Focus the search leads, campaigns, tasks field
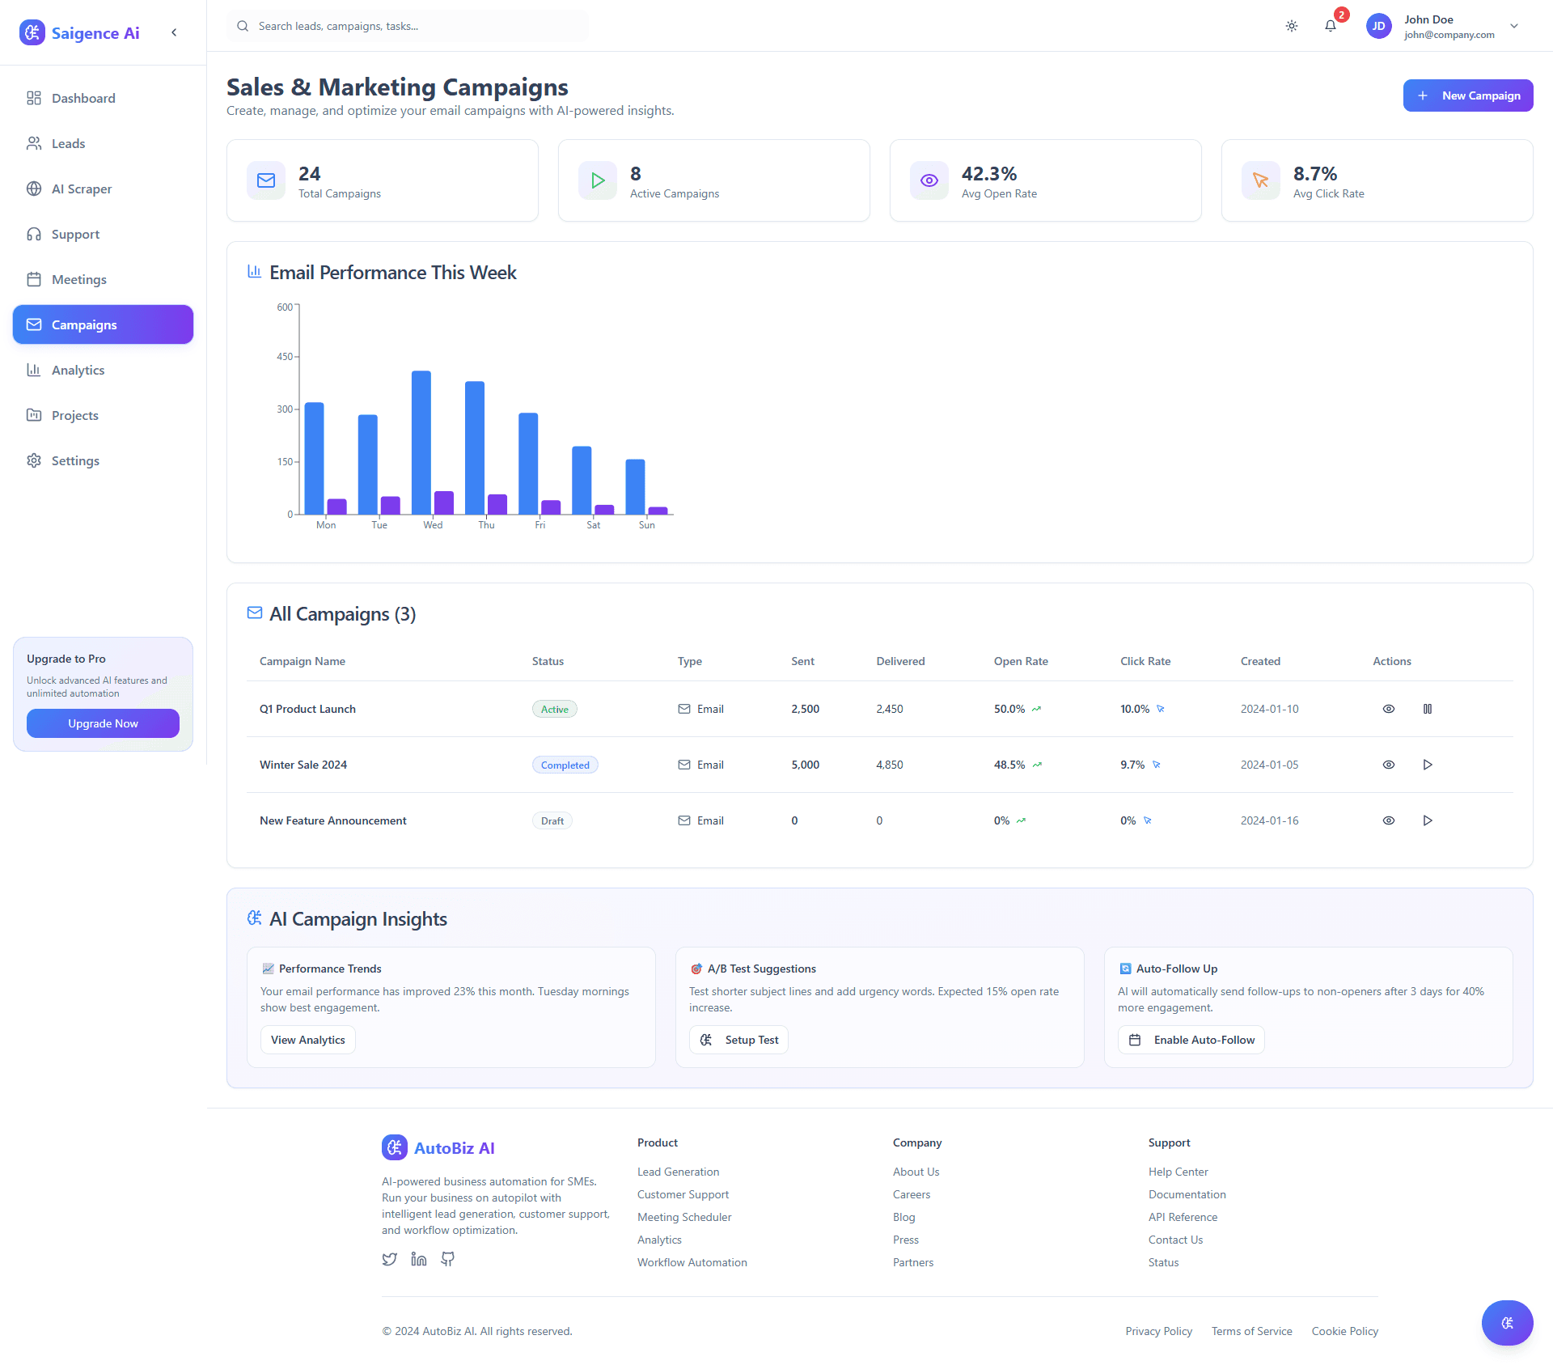This screenshot has height=1365, width=1553. coord(408,26)
